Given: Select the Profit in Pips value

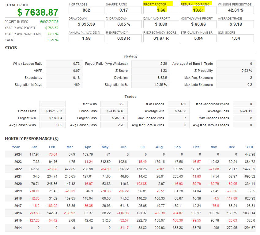Looking at the screenshot, I should pos(49,22).
